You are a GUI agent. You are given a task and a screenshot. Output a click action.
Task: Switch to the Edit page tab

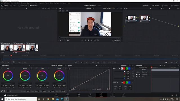[79, 95]
